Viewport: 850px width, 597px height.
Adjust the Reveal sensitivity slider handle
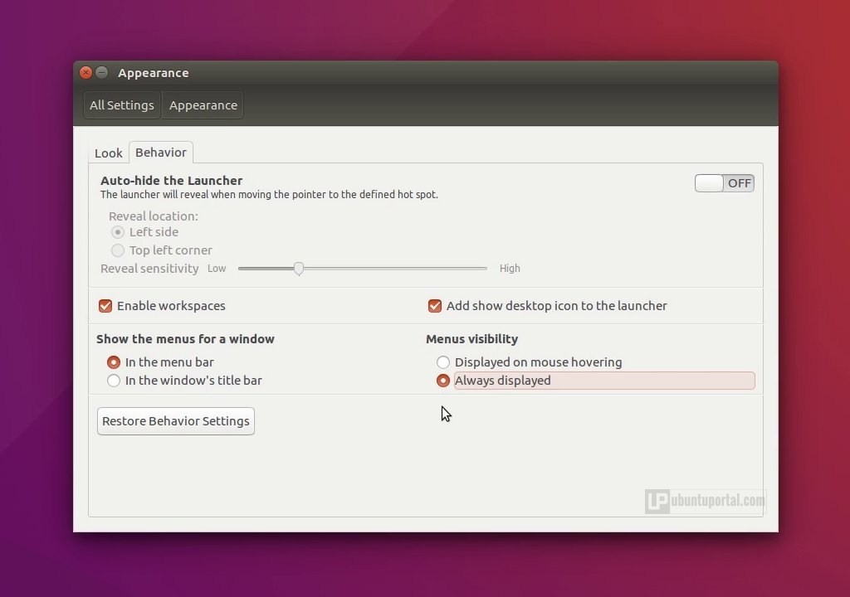pos(299,268)
